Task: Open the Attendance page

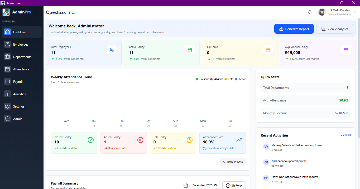Action: 22,69
